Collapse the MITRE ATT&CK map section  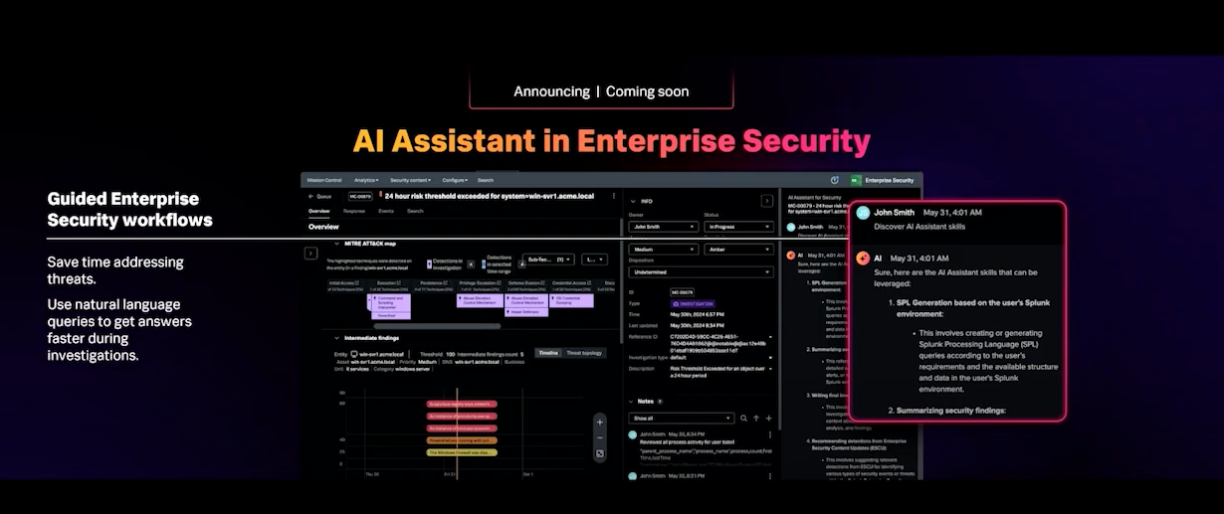[x=335, y=243]
